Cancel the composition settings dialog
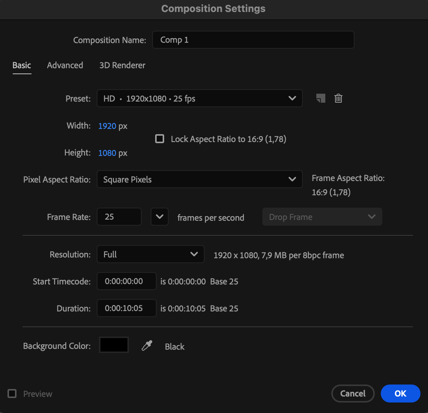This screenshot has height=413, width=428. [x=353, y=394]
